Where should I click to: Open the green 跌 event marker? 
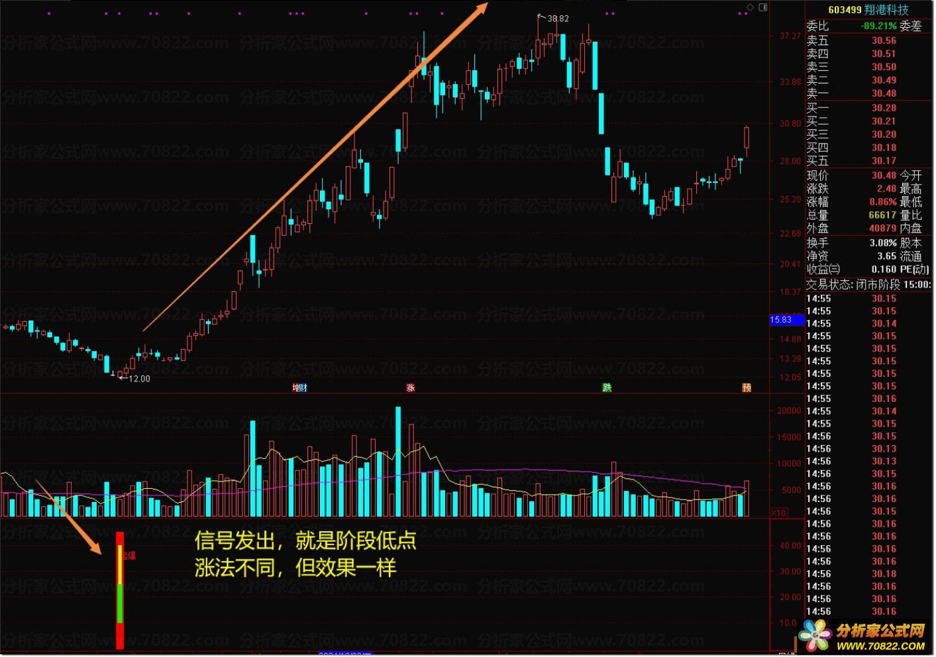coord(607,388)
